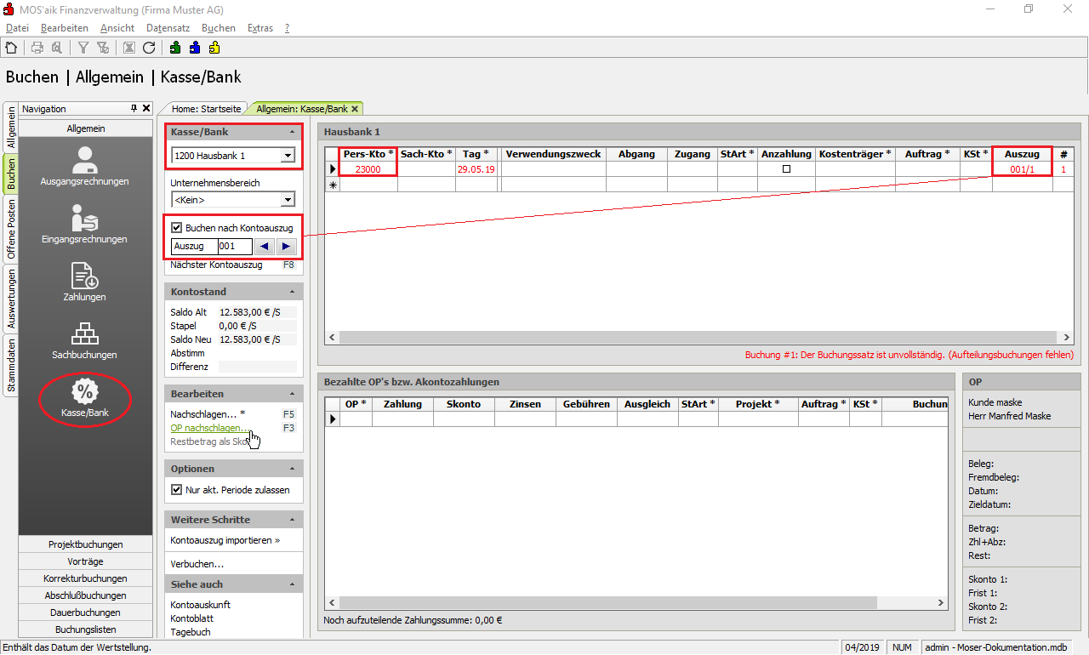Click the yellow puzzle piece icon
The width and height of the screenshot is (1089, 655).
pyautogui.click(x=214, y=48)
